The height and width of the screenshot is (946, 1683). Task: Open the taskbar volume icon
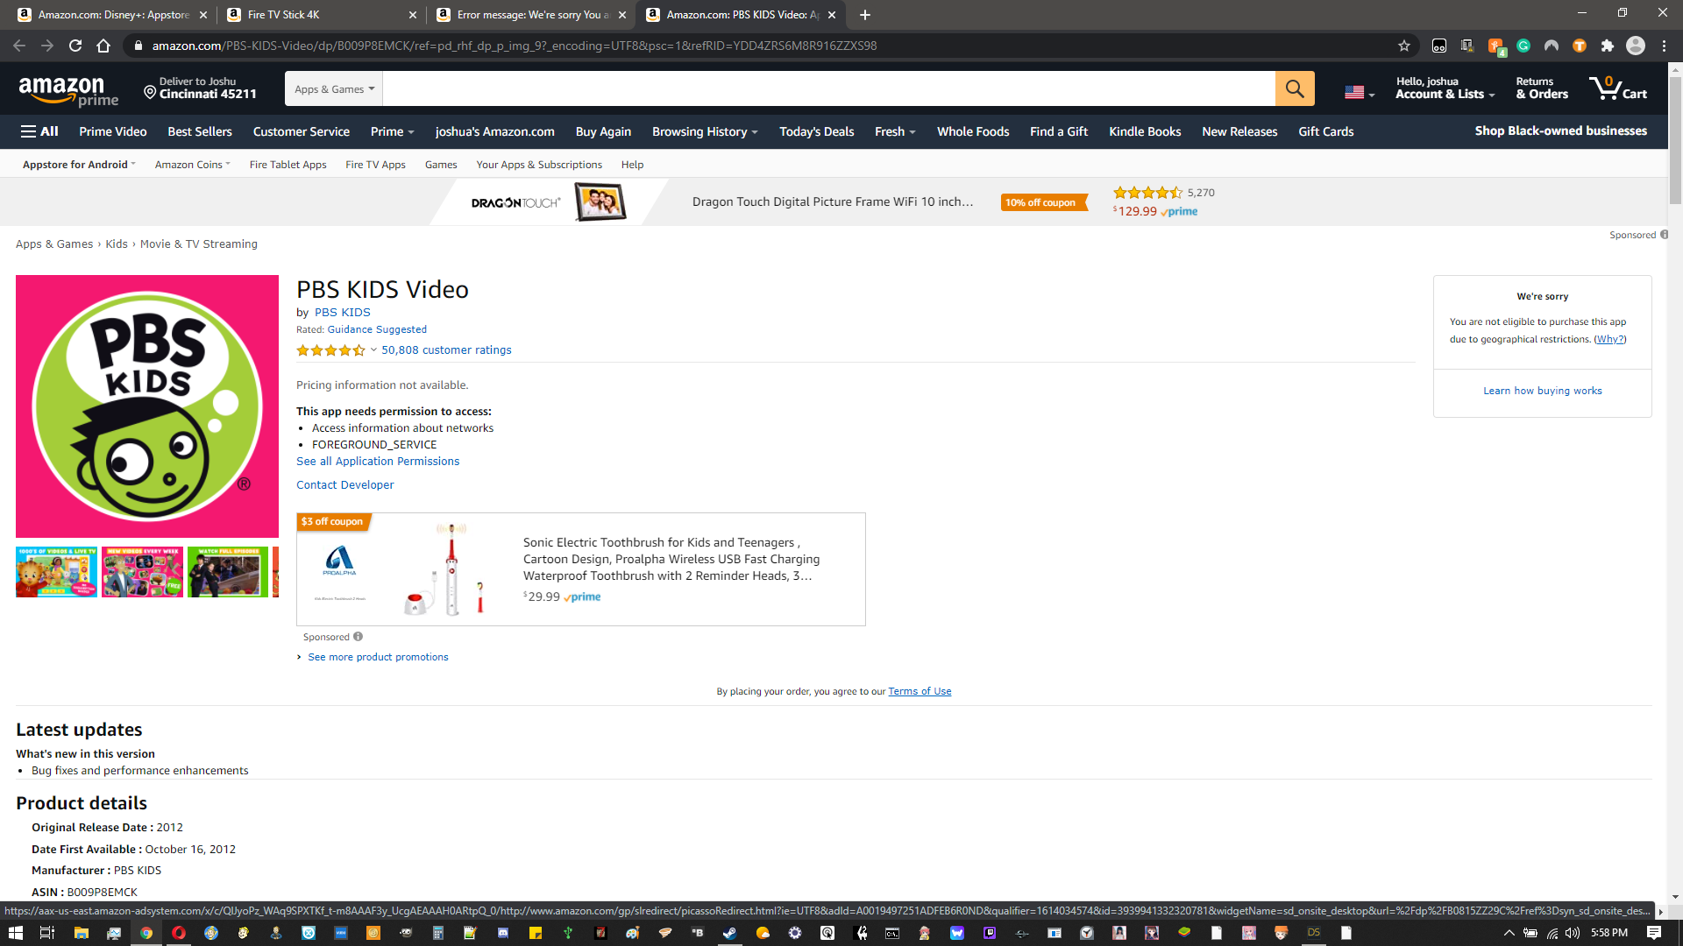click(x=1573, y=933)
